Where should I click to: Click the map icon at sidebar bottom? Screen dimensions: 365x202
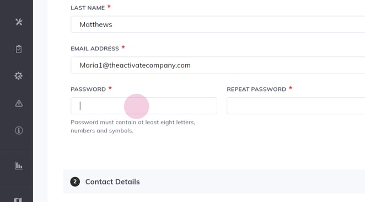coord(18,200)
